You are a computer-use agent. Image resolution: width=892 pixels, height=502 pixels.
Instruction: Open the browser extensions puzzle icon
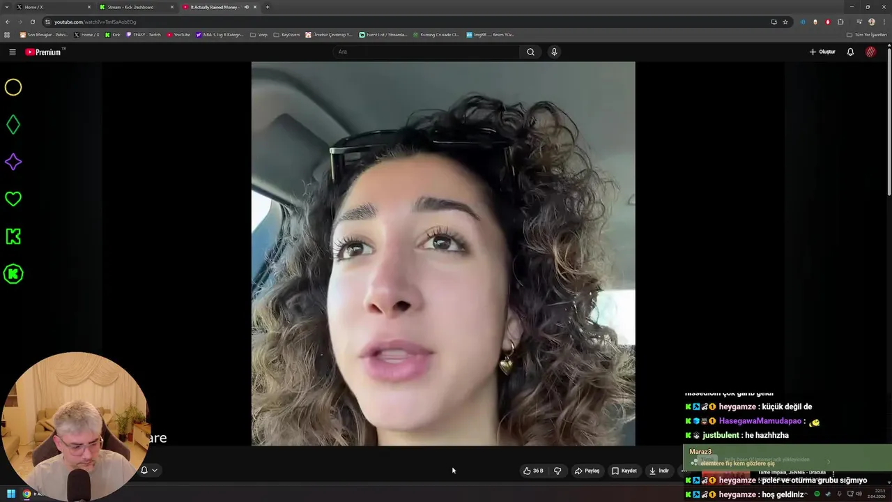click(x=840, y=22)
